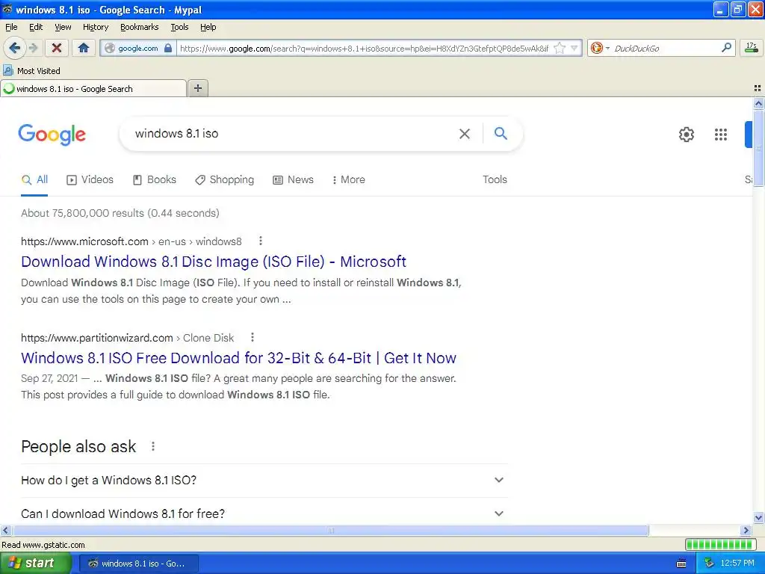Open the Windows start button
Viewport: 765px width, 574px height.
click(x=36, y=563)
